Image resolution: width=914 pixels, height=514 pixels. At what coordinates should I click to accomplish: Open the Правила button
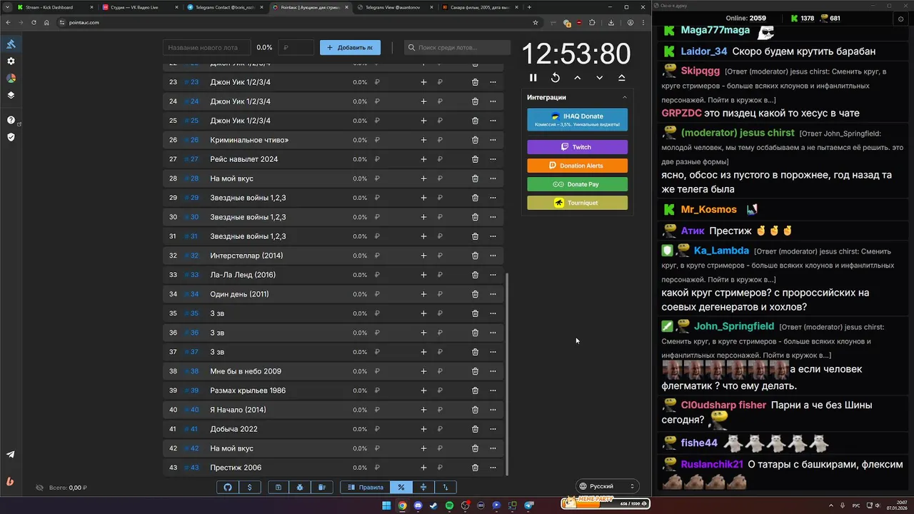pos(366,487)
